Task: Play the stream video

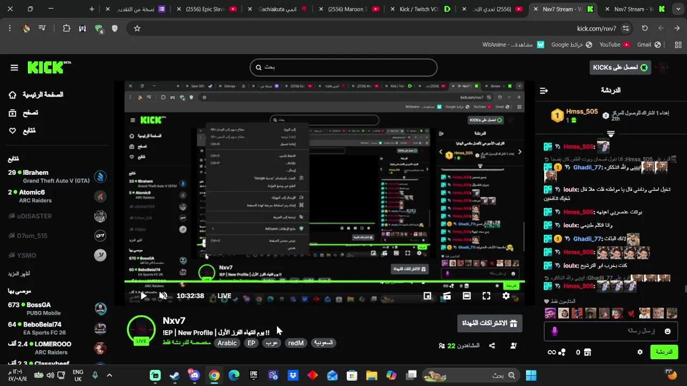Action: (x=144, y=296)
